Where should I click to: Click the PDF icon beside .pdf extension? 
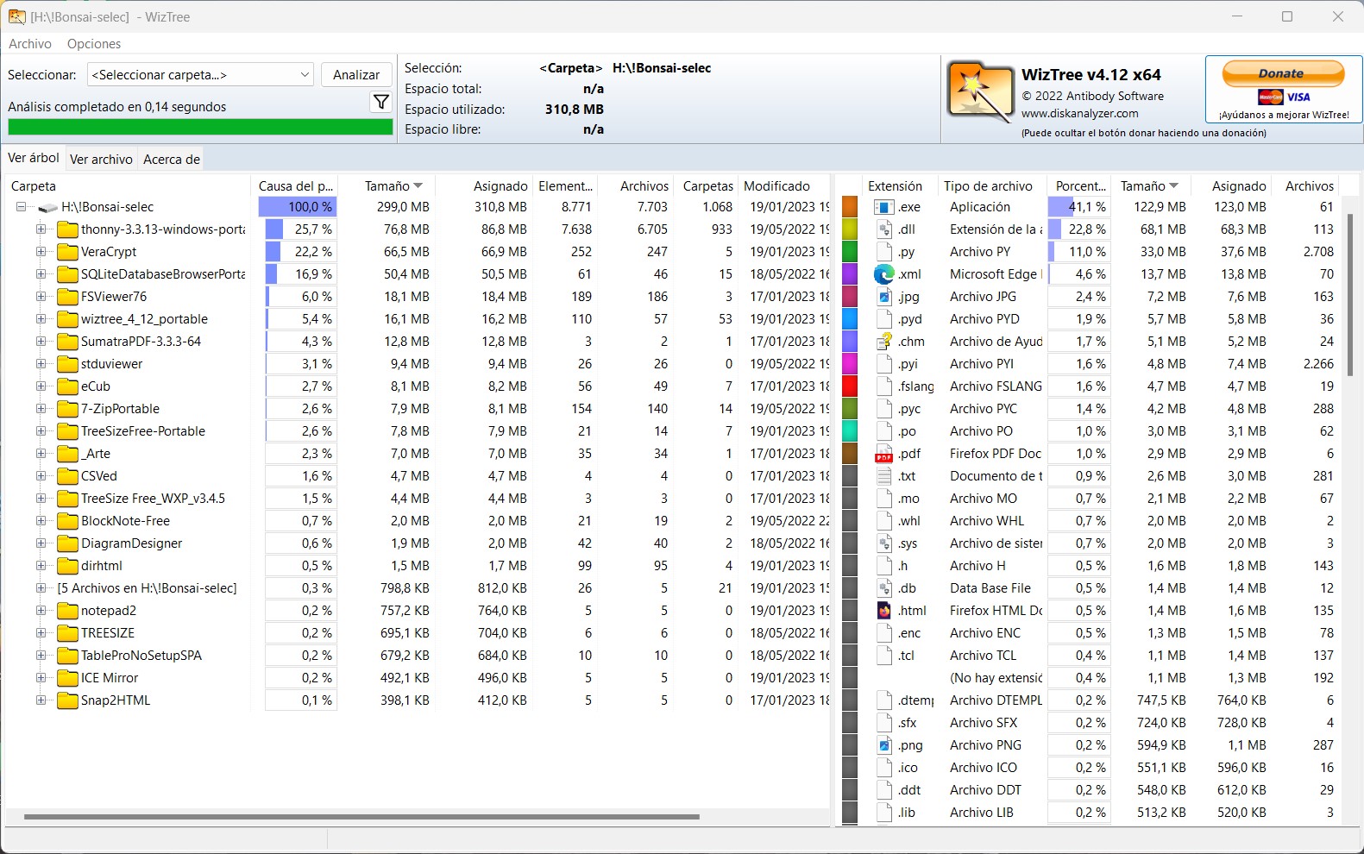[x=883, y=454]
